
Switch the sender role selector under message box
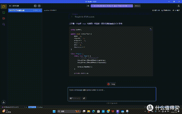75,98
